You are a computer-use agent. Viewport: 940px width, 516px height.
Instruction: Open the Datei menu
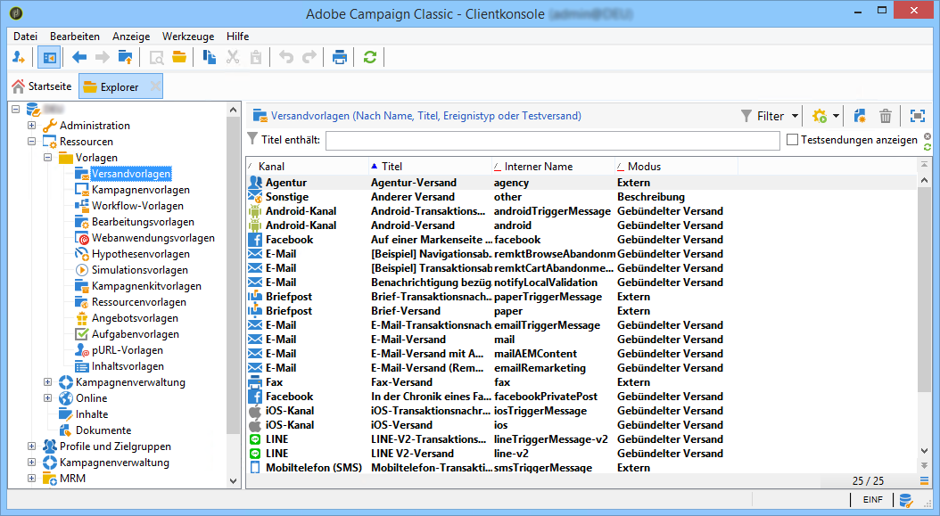[x=25, y=37]
